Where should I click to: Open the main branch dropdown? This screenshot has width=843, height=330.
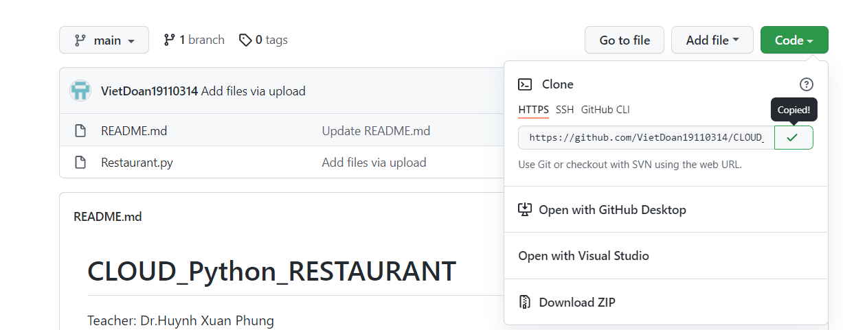point(104,40)
